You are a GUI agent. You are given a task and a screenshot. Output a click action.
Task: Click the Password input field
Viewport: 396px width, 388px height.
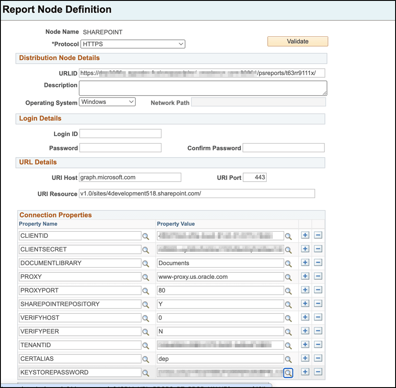(121, 148)
